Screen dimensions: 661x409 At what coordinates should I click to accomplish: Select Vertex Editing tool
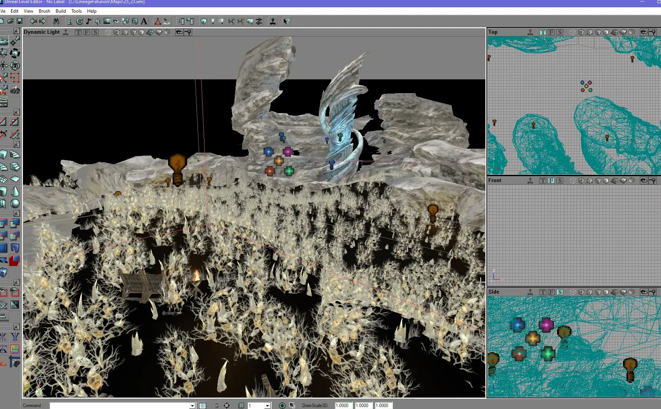(x=15, y=41)
